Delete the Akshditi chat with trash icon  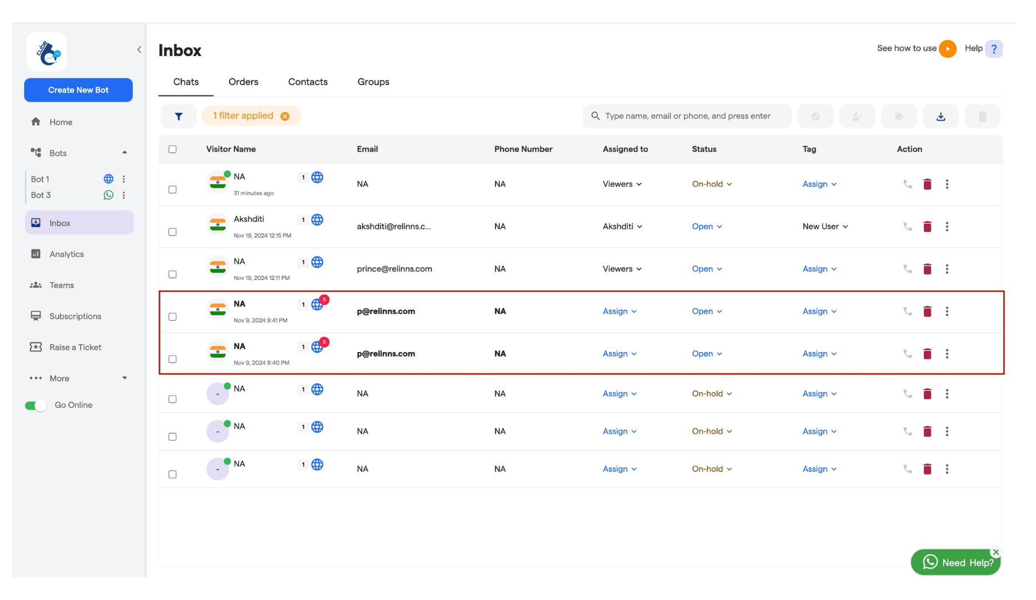click(x=927, y=227)
